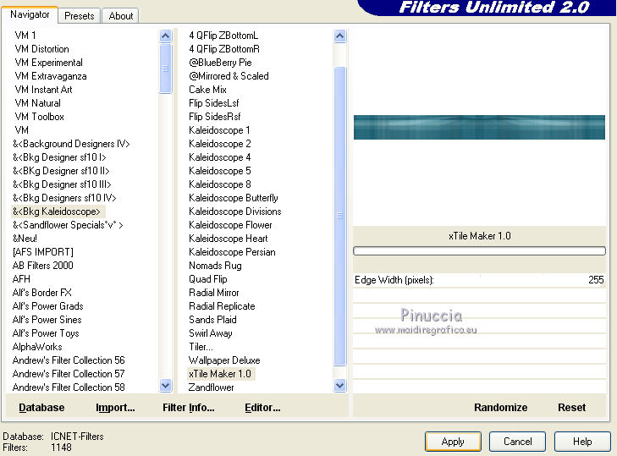The image size is (617, 456).
Task: Open the Database option
Action: point(41,407)
